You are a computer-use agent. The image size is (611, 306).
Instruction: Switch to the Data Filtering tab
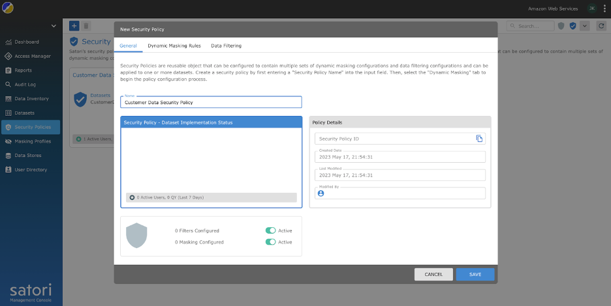(227, 46)
